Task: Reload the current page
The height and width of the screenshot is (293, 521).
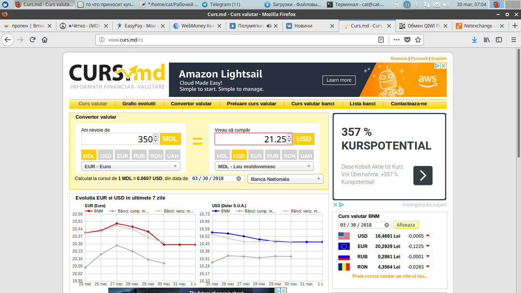Action: point(33,40)
